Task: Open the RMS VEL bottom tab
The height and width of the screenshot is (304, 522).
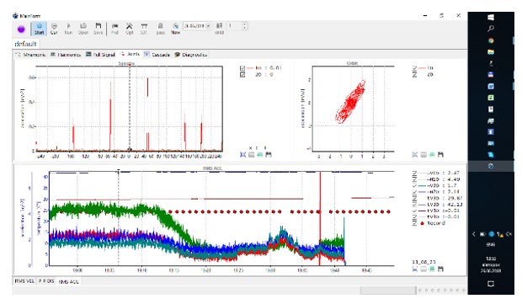Action: [x=24, y=281]
